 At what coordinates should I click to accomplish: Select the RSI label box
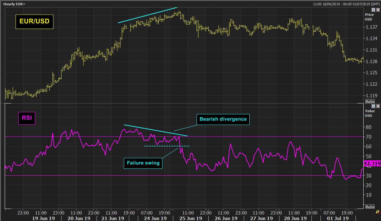point(26,118)
